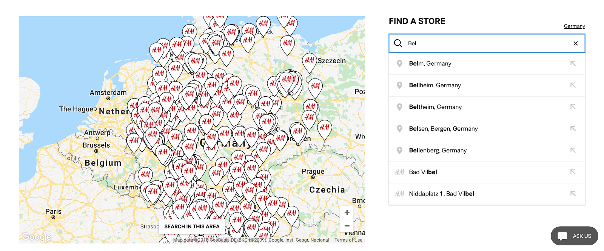Click fill-in arrow icon for Niddaplatz row
The image size is (604, 251).
pos(573,194)
